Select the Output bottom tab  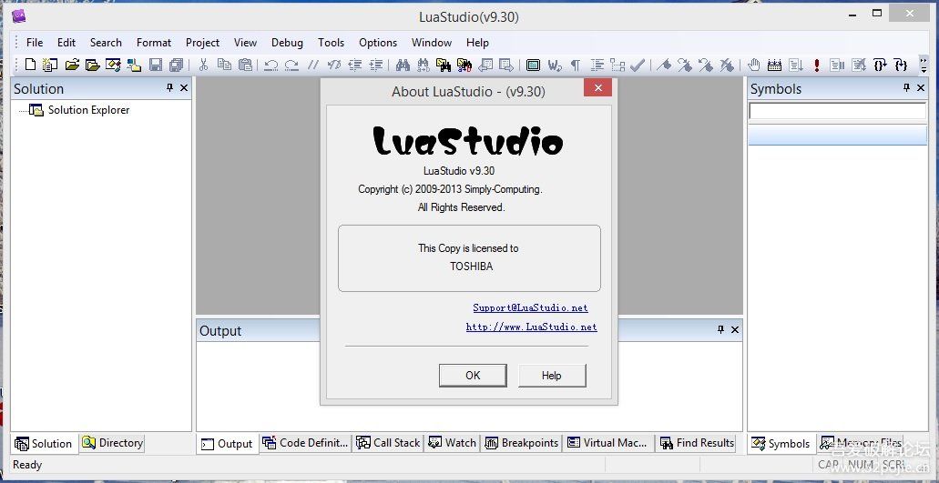[228, 444]
